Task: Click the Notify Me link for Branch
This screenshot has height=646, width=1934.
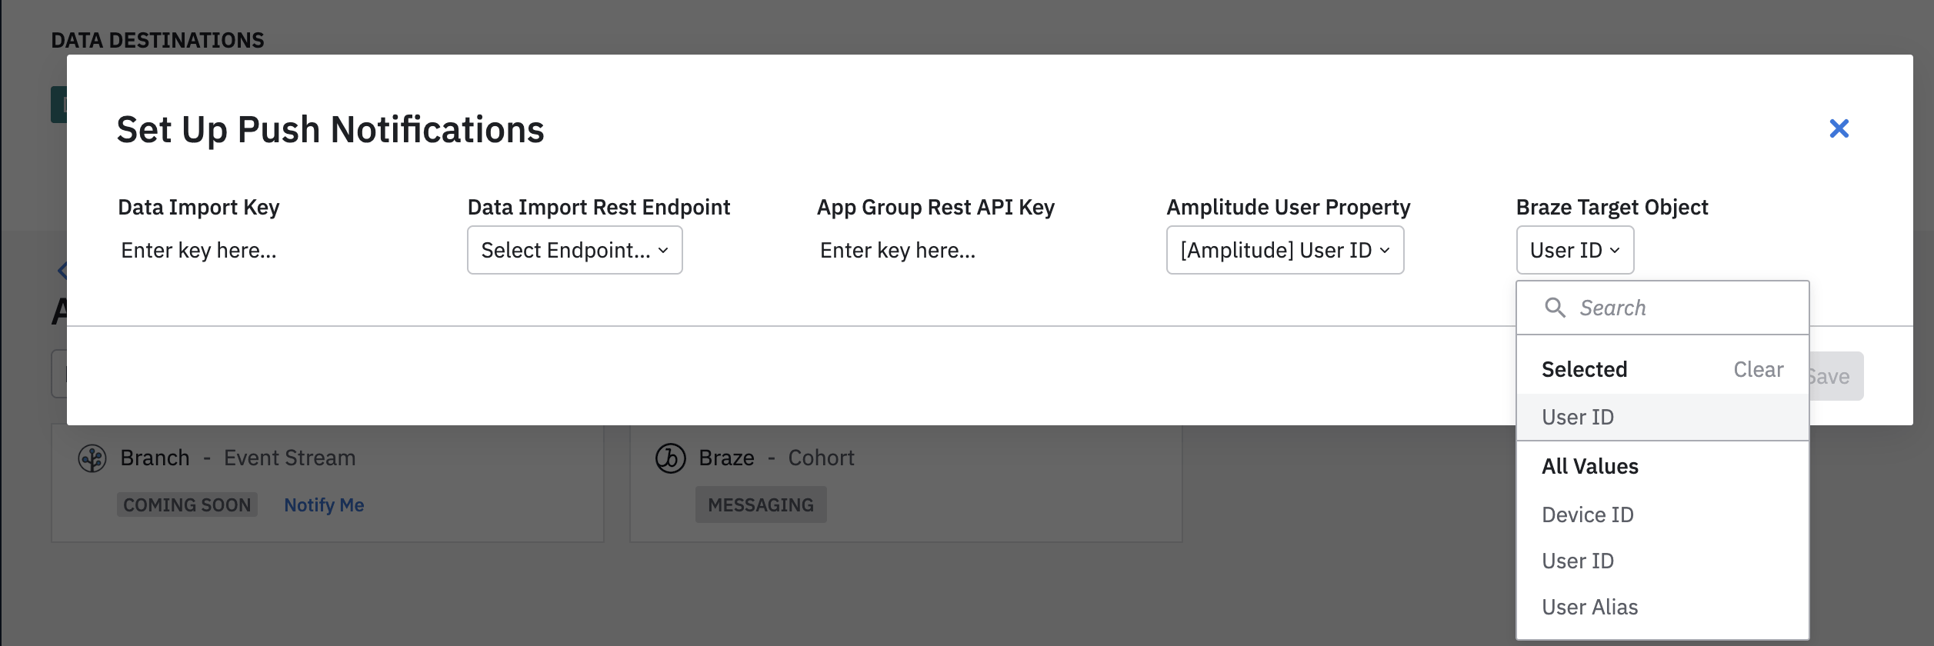Action: (324, 505)
